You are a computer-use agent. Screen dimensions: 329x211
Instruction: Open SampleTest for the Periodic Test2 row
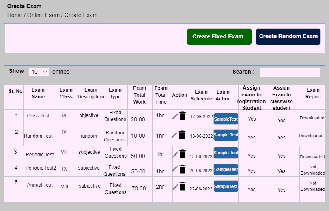pos(226,169)
